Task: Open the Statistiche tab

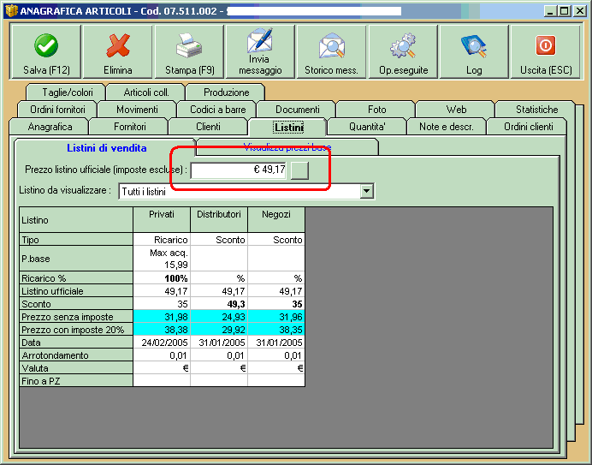Action: click(536, 110)
